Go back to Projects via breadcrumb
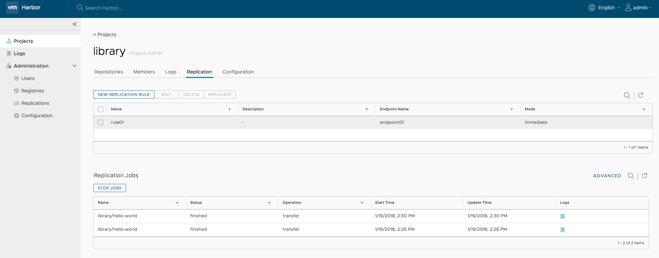Image resolution: width=659 pixels, height=258 pixels. tap(105, 34)
